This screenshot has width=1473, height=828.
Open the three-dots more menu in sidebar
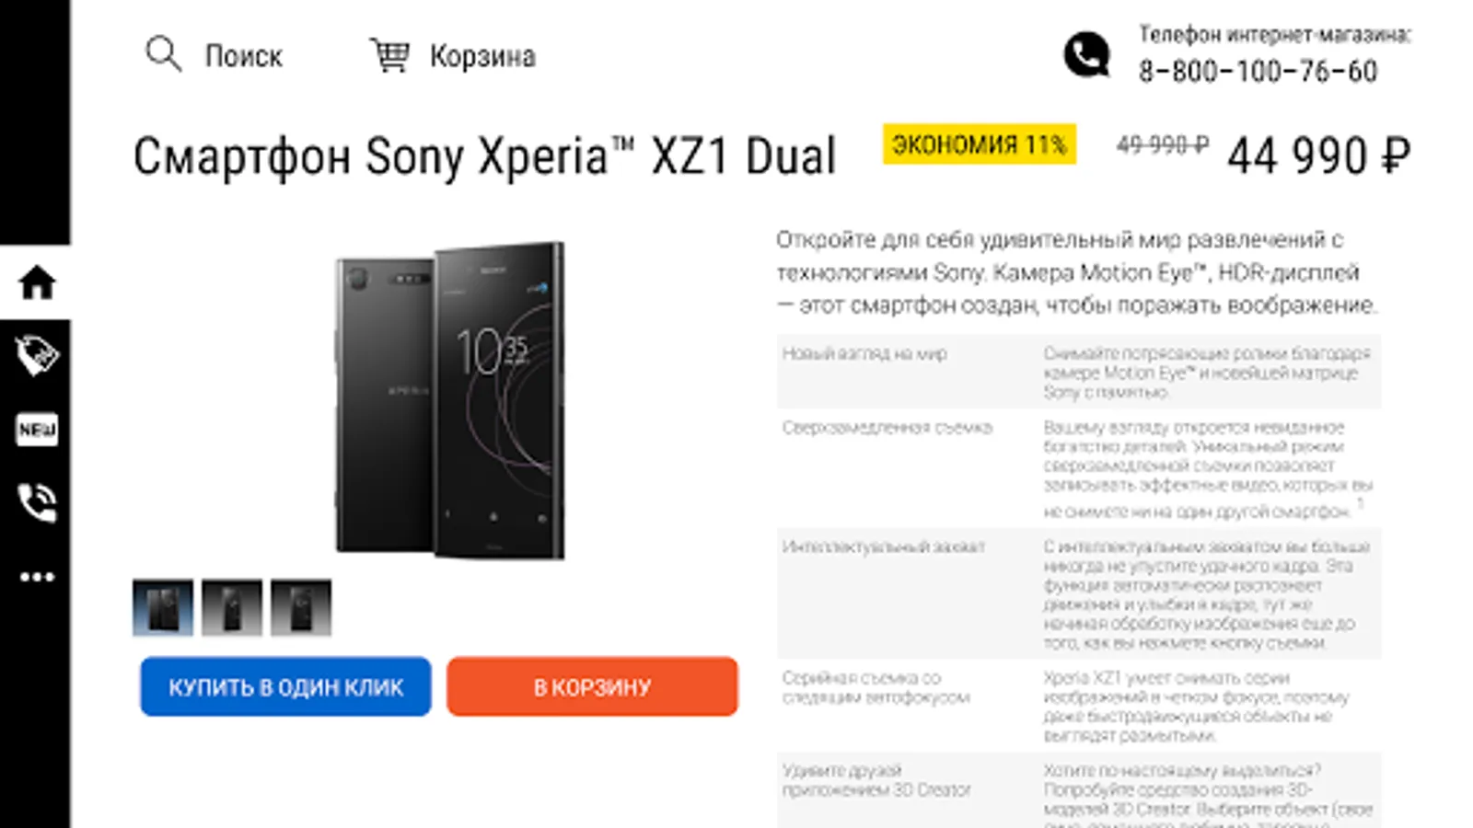(36, 577)
